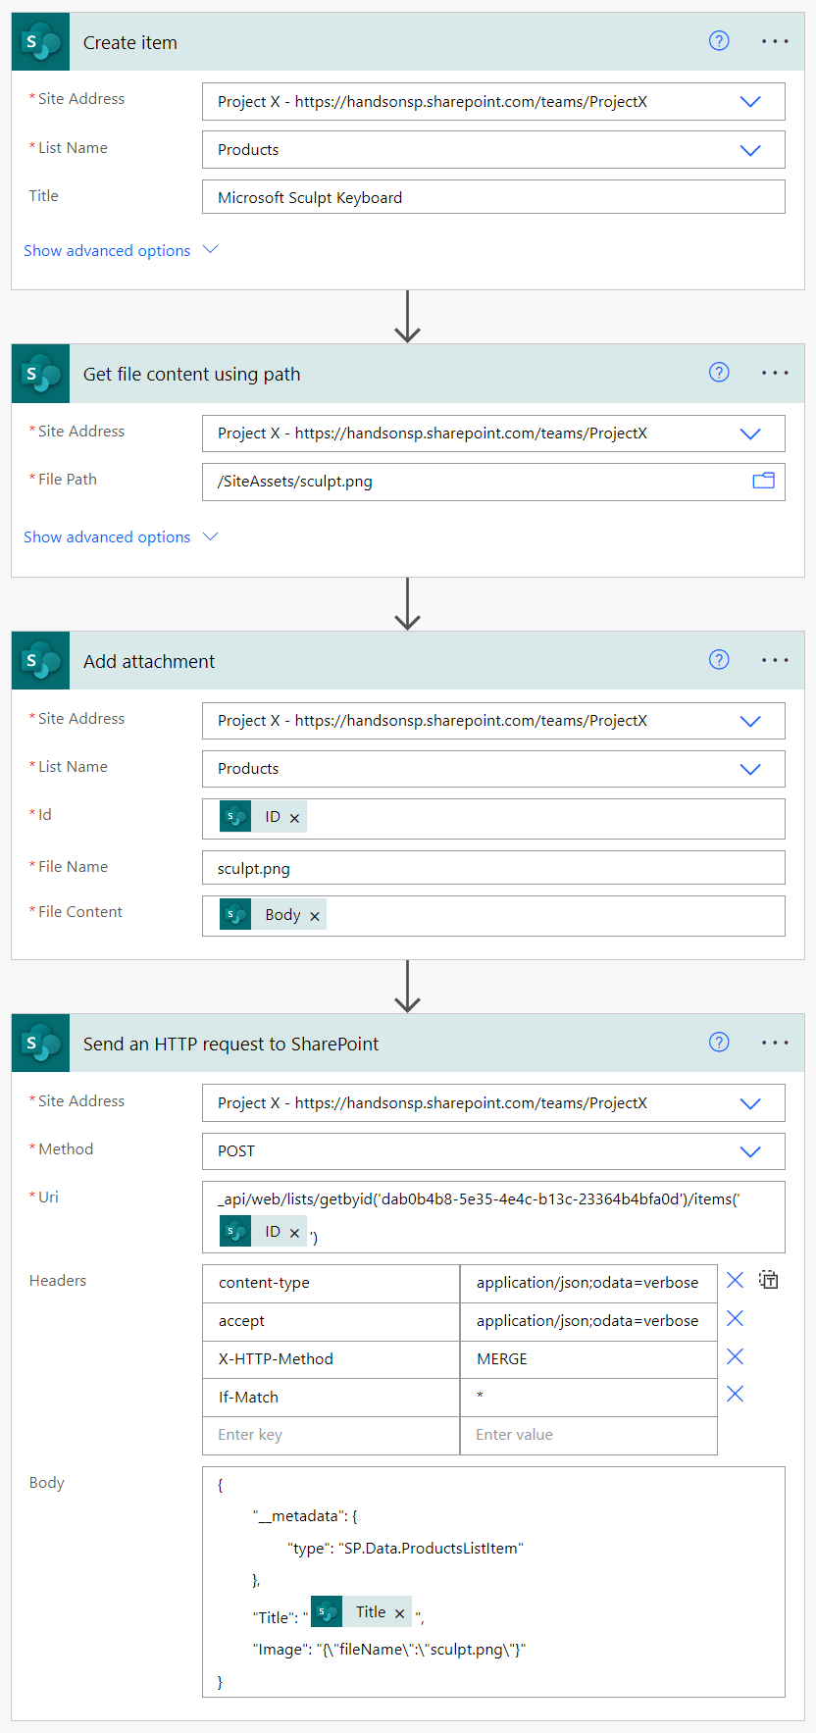Expand Site Address dropdown in Get file content
The height and width of the screenshot is (1733, 816).
(x=750, y=433)
